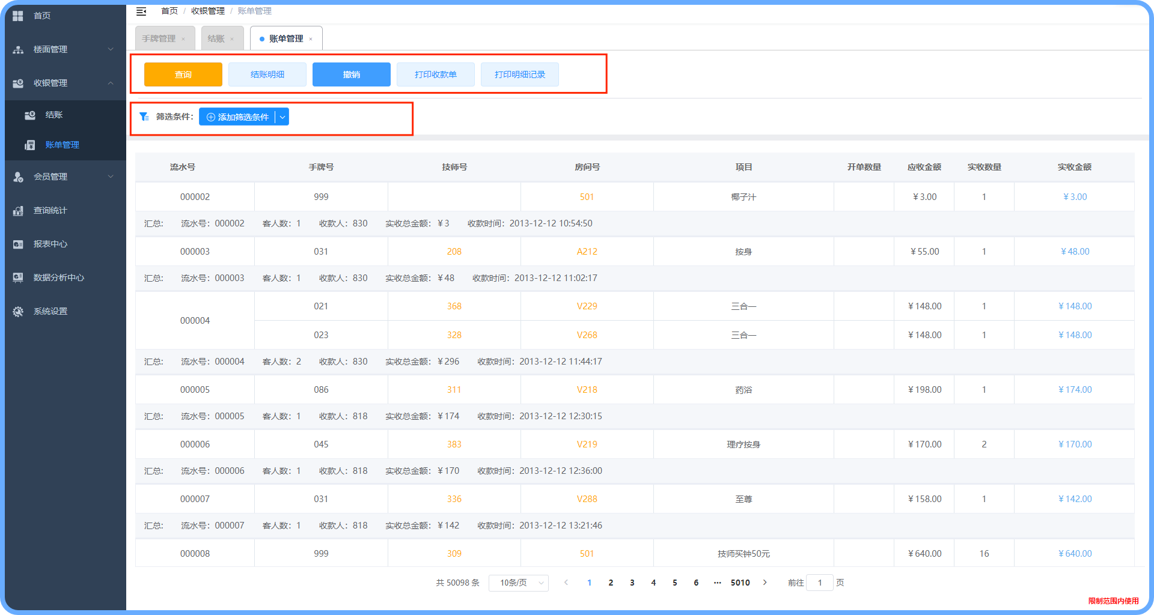Click the 报表中心 icon
Image resolution: width=1154 pixels, height=615 pixels.
(18, 244)
